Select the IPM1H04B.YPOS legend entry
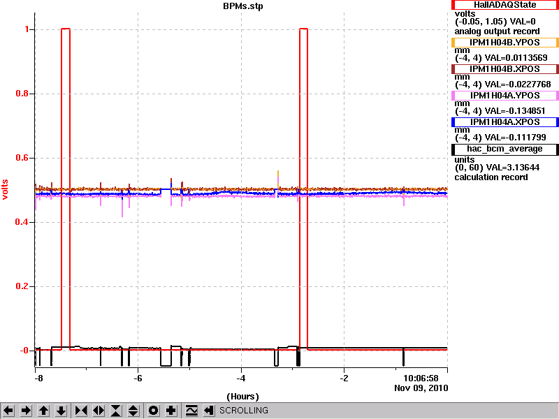The height and width of the screenshot is (419, 559). tap(504, 43)
